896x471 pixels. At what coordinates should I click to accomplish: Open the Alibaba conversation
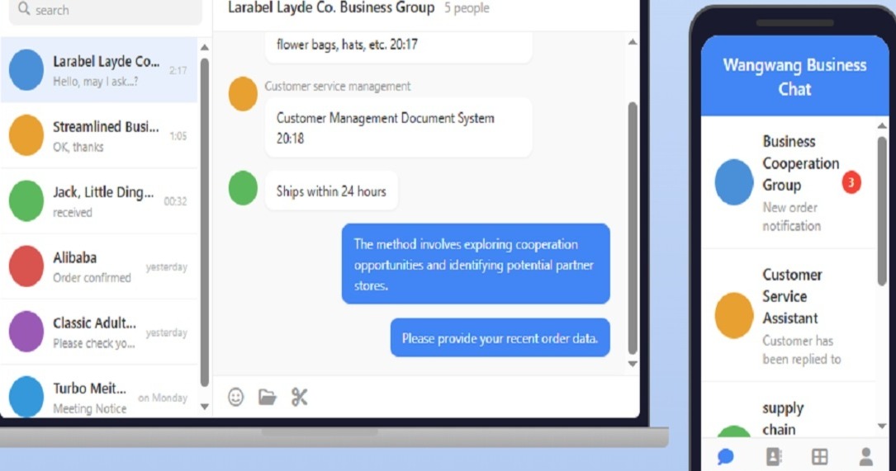(x=99, y=266)
